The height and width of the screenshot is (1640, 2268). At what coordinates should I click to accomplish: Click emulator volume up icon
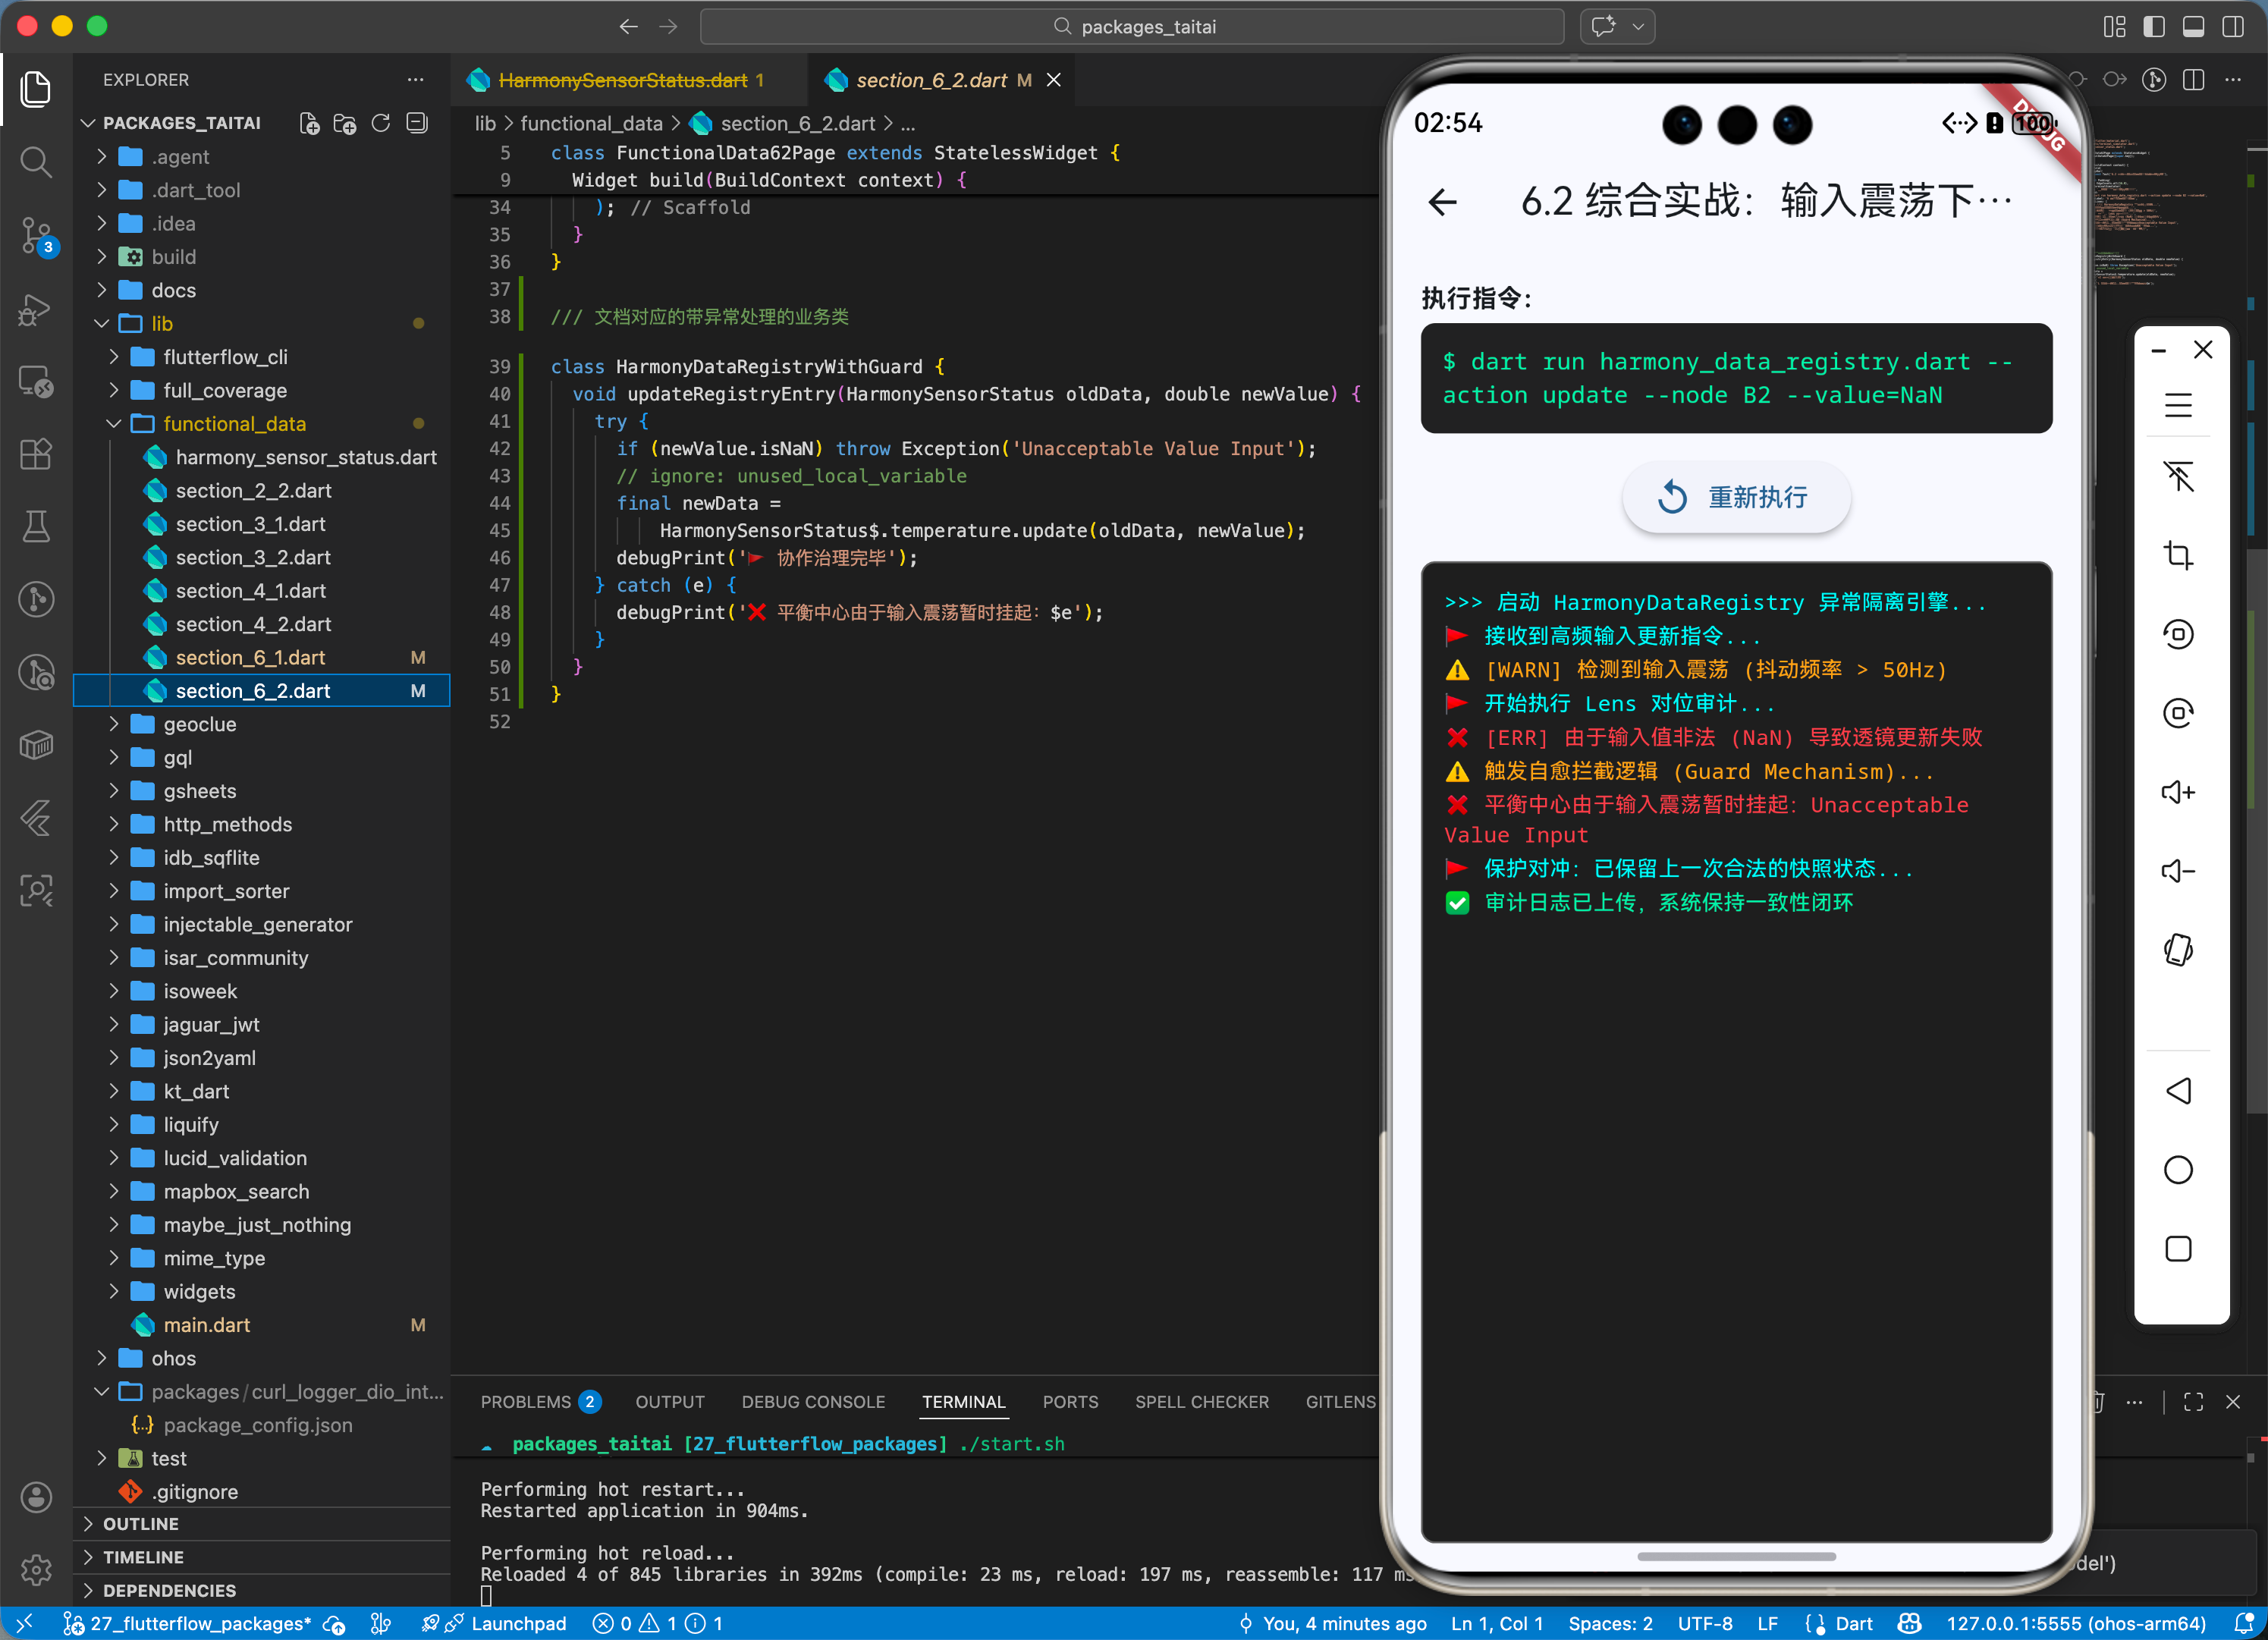pos(2178,792)
